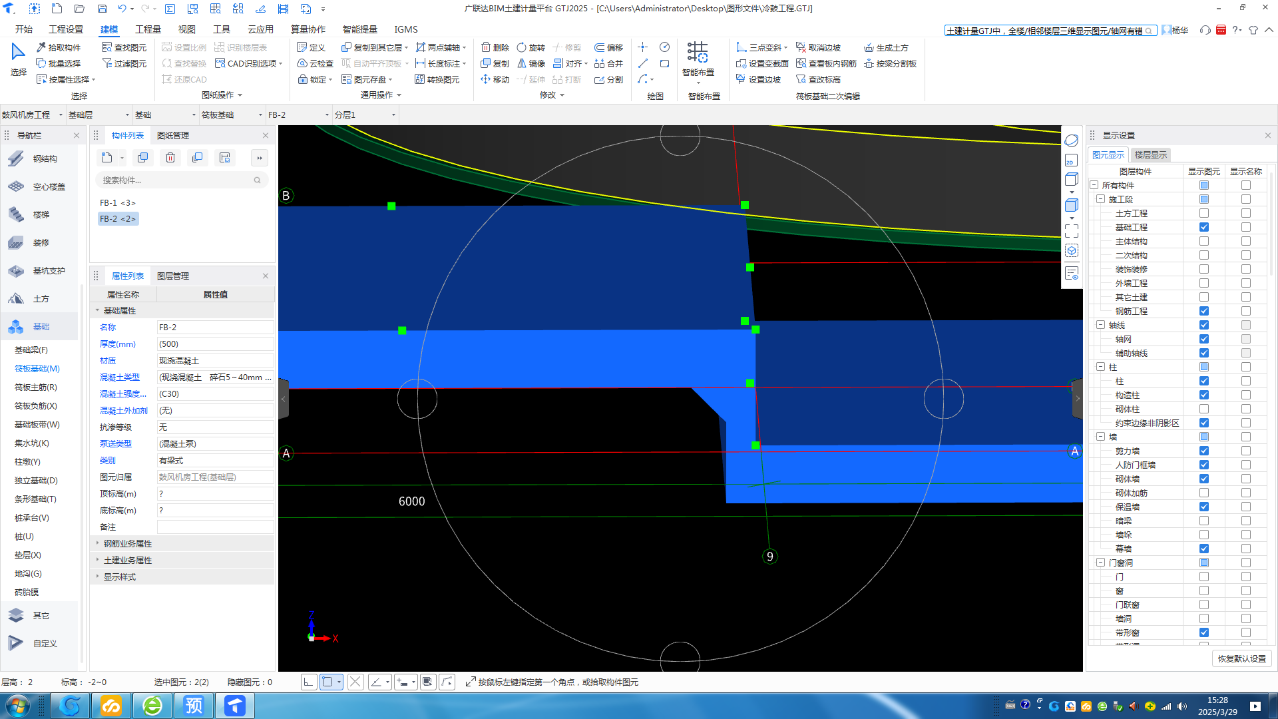This screenshot has height=719, width=1278.
Task: Click the 顶标高(m) value field
Action: [215, 493]
